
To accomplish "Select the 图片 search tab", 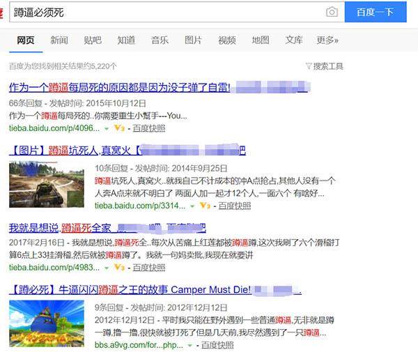I will (193, 40).
